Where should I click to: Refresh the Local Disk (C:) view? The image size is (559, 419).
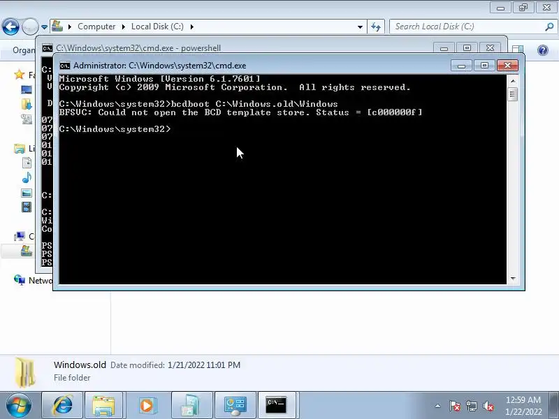(376, 27)
